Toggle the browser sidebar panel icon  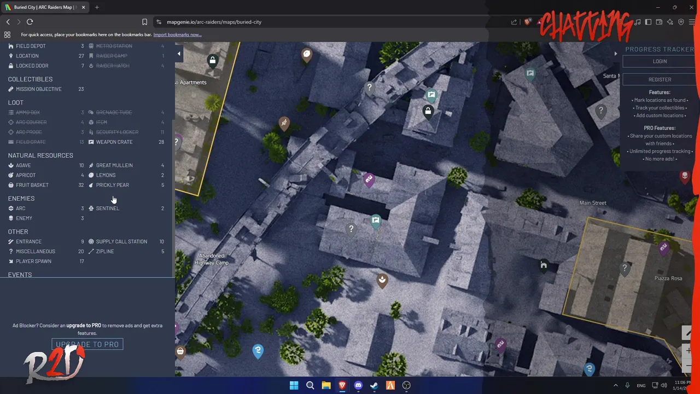coord(648,22)
